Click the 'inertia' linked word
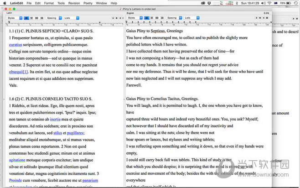This screenshot has height=188, width=300. [55, 119]
